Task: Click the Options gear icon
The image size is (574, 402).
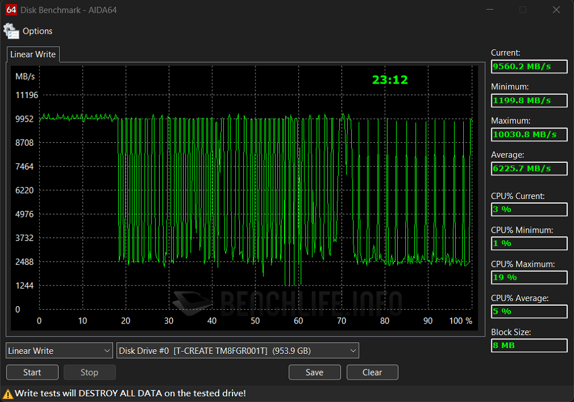Action: tap(11, 32)
